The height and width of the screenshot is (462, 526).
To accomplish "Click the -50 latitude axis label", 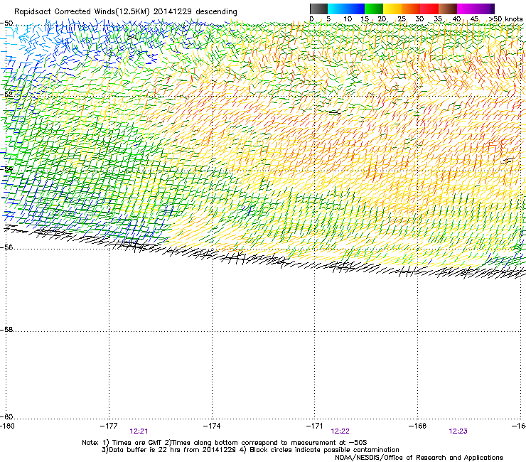I will click(6, 23).
